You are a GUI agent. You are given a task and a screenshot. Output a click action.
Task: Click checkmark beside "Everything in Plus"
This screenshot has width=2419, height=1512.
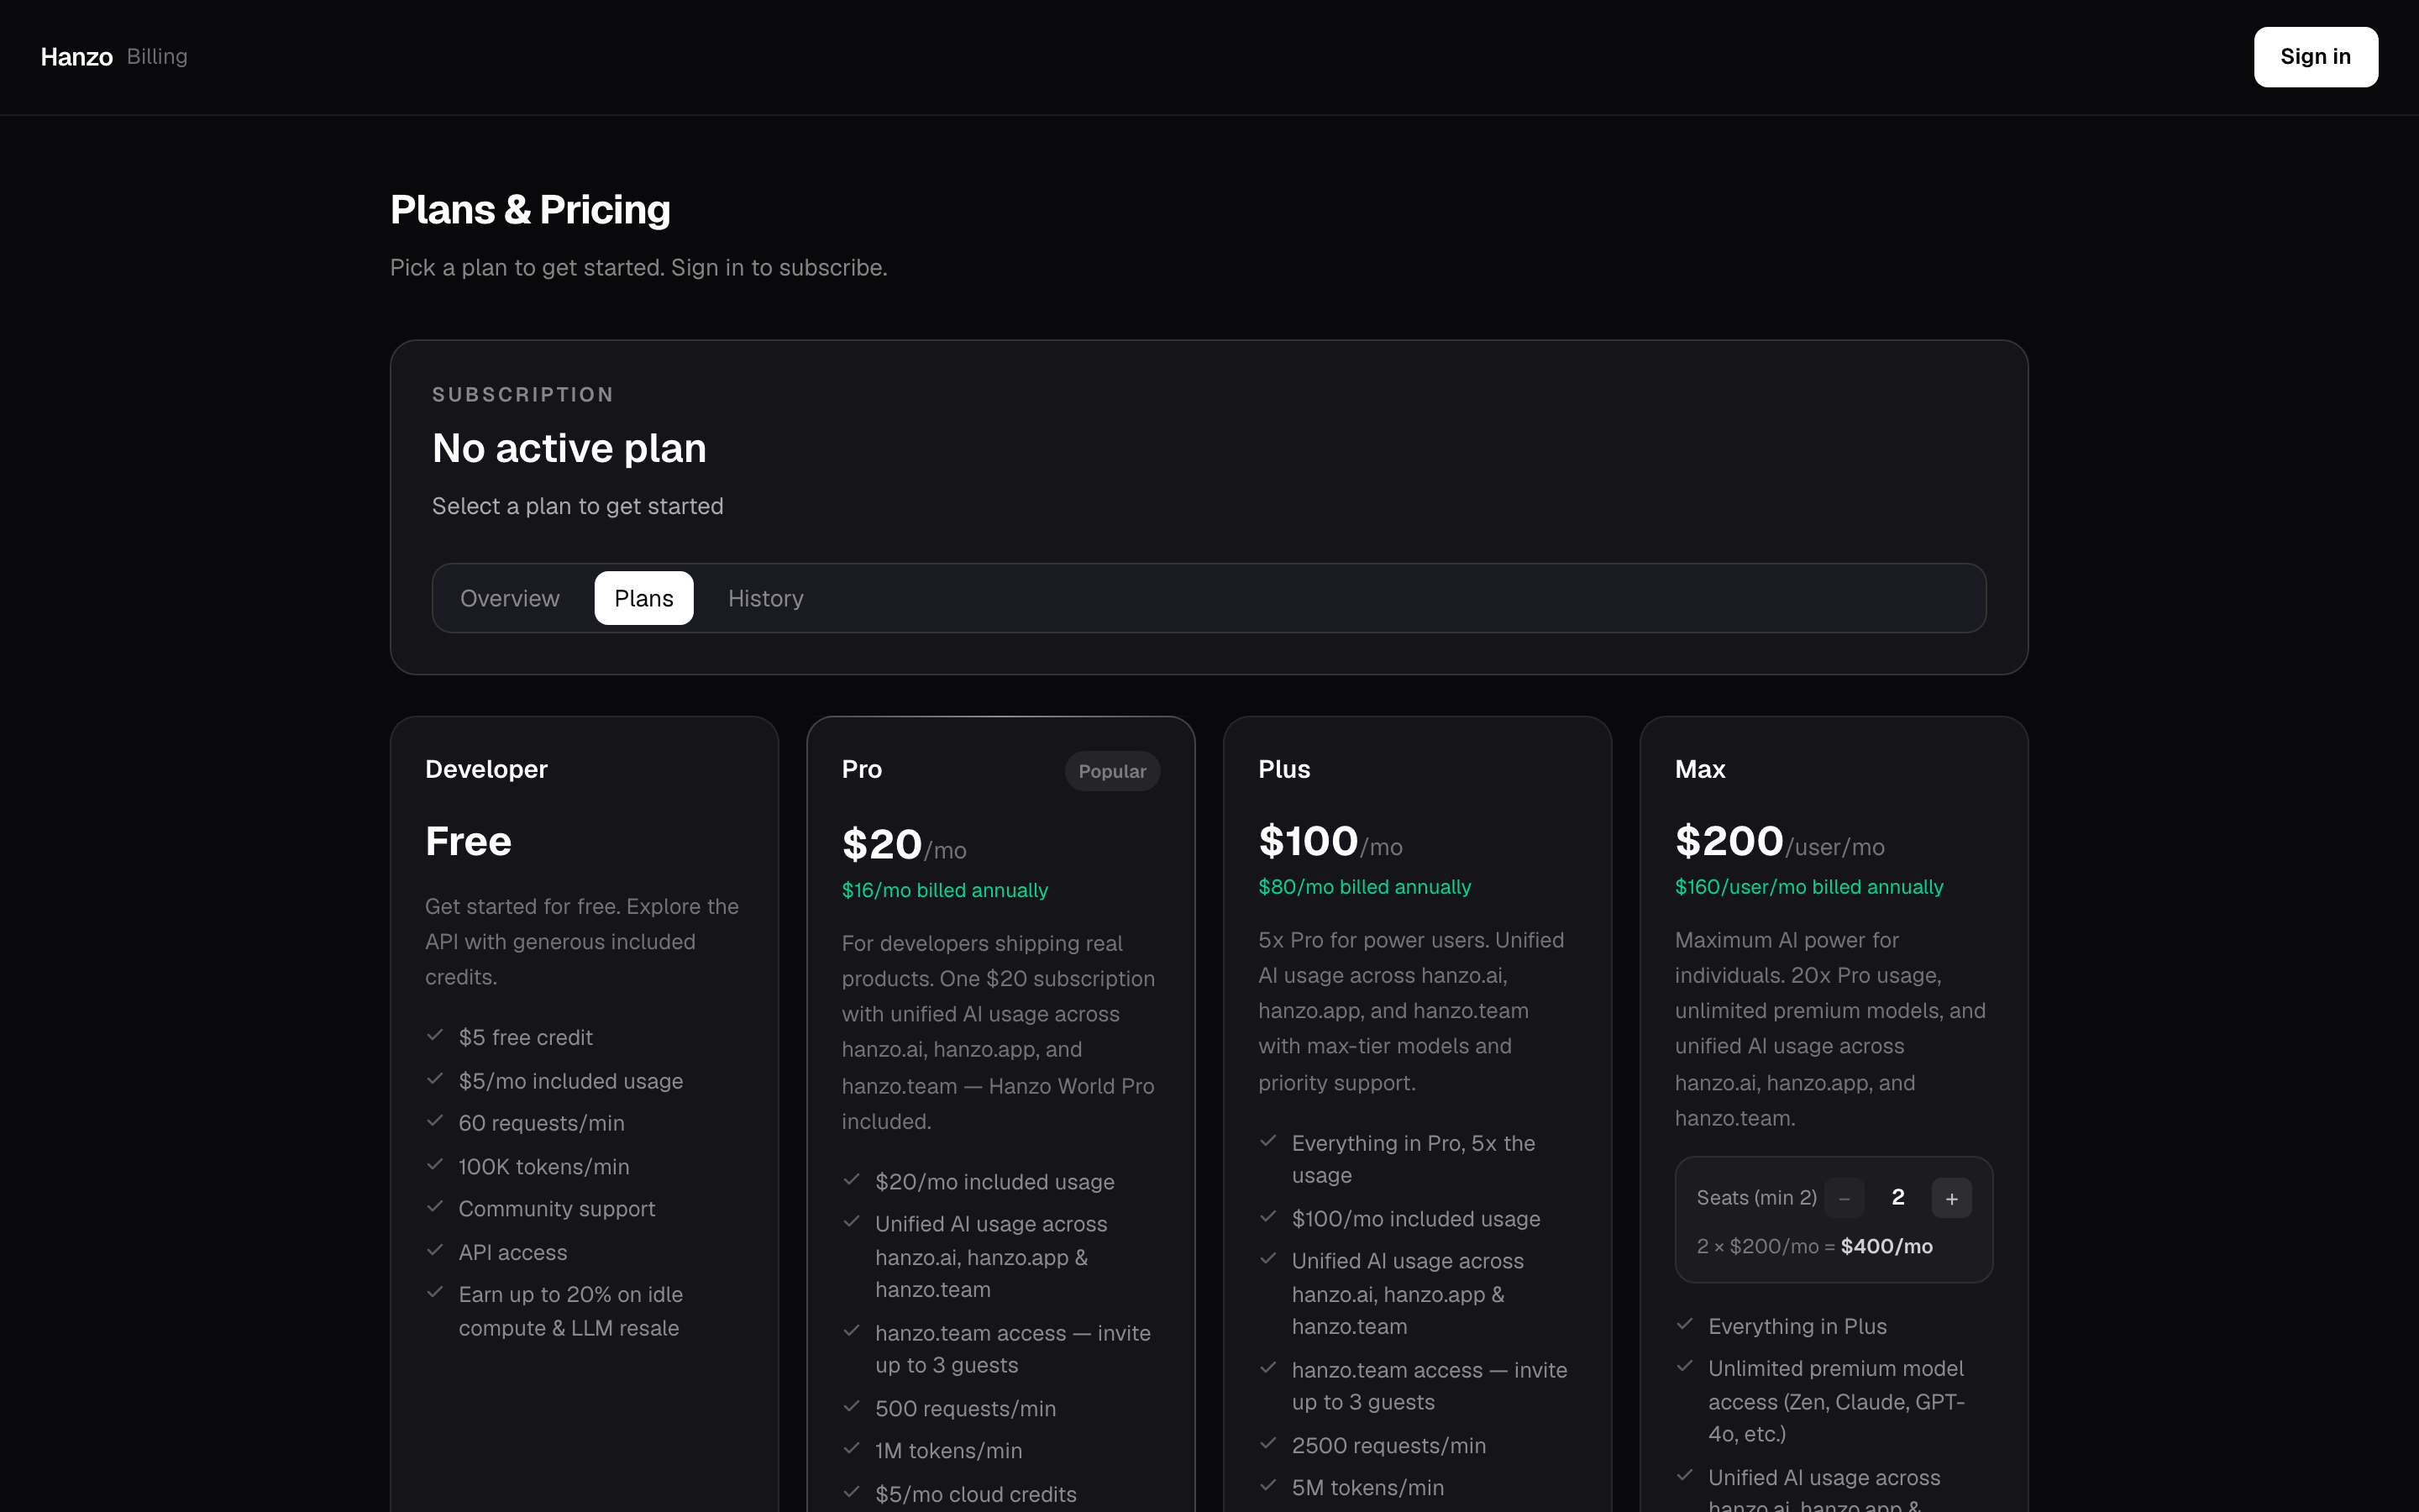click(1685, 1324)
